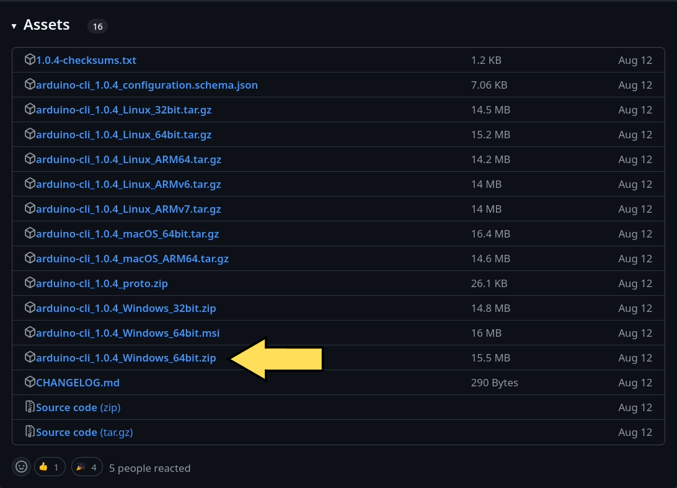Download Source code (tar.gz)
This screenshot has width=677, height=488.
[x=84, y=432]
